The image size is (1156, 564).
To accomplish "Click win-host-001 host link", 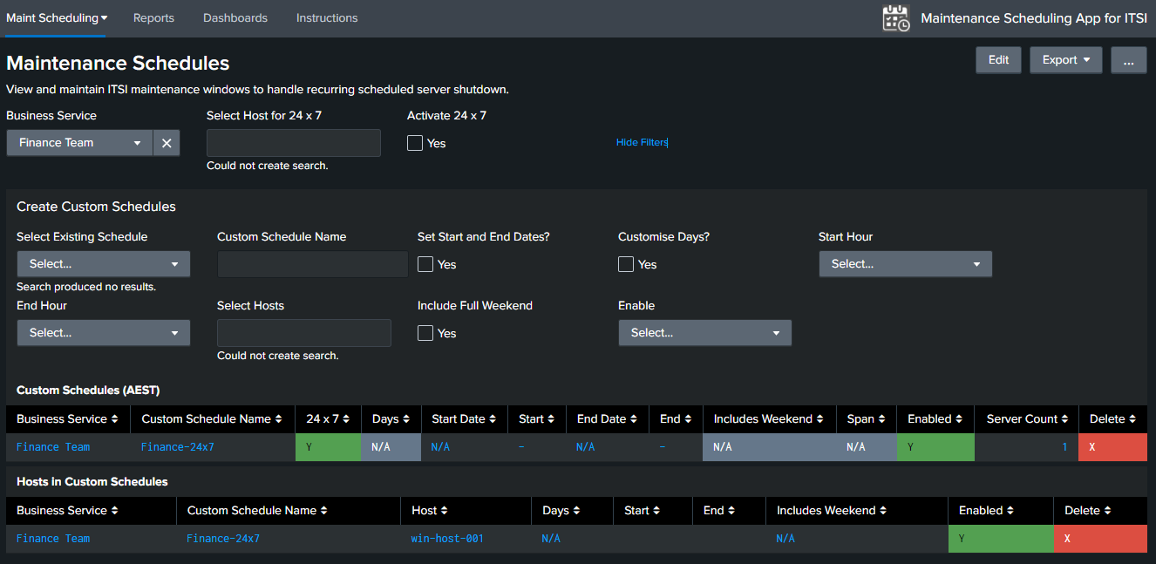I will [x=447, y=539].
